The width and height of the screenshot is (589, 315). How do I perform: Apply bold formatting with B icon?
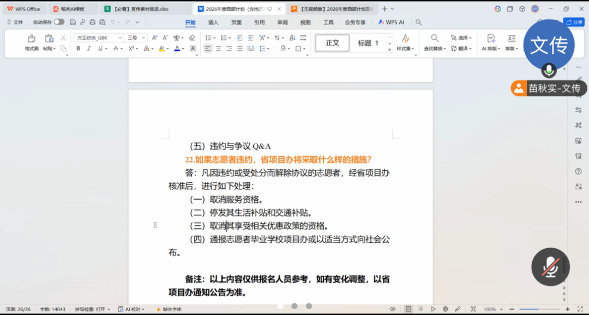[x=78, y=48]
